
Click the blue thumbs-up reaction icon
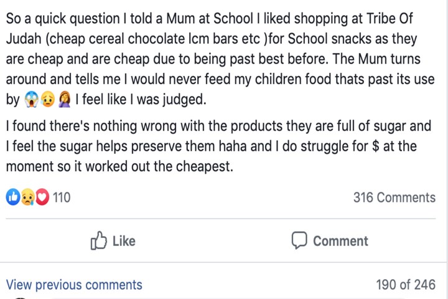tap(12, 197)
